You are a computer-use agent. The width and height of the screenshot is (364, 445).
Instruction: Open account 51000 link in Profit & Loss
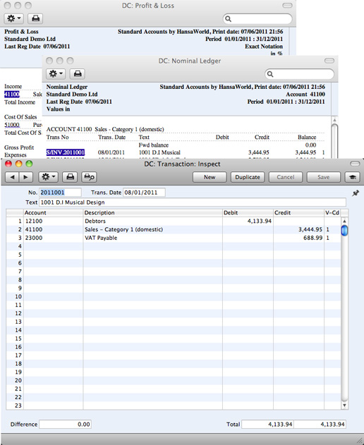[12, 125]
